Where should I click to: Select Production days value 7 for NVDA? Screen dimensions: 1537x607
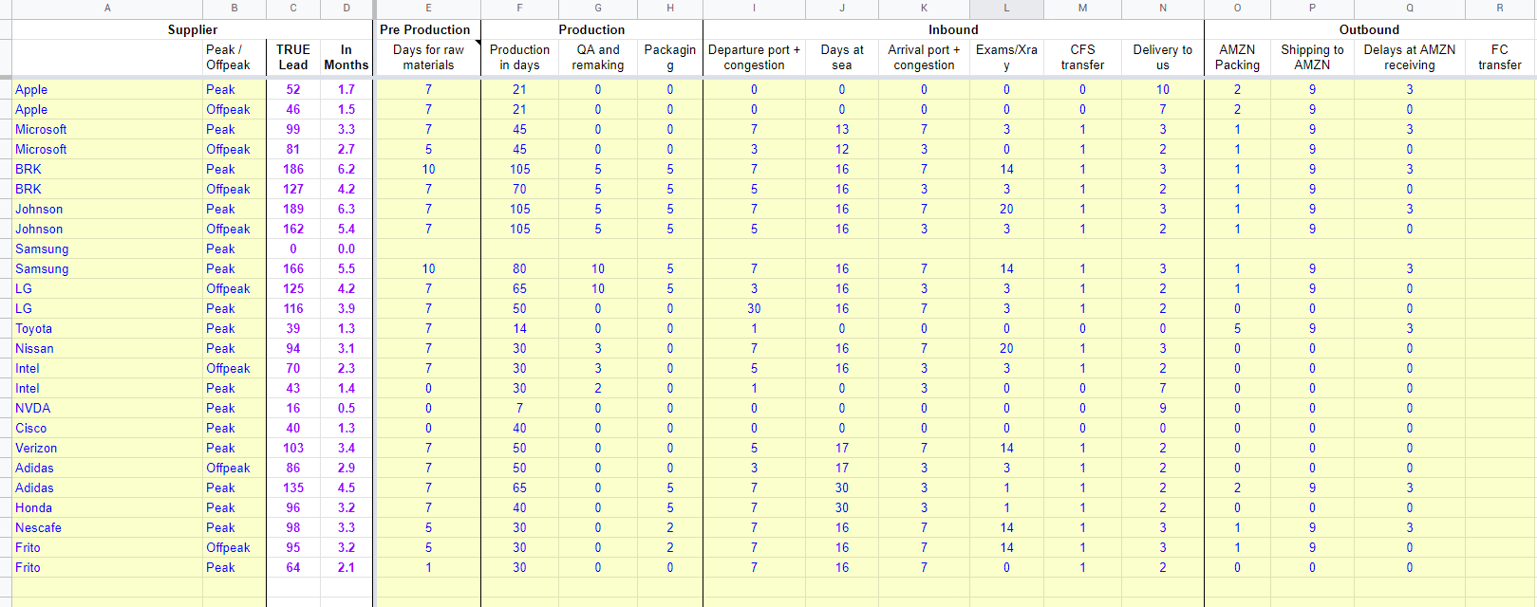point(519,408)
